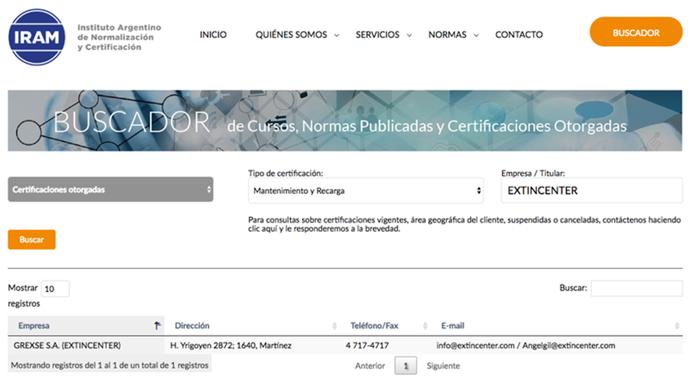Go to Siguiente results page
The height and width of the screenshot is (385, 689).
(443, 366)
